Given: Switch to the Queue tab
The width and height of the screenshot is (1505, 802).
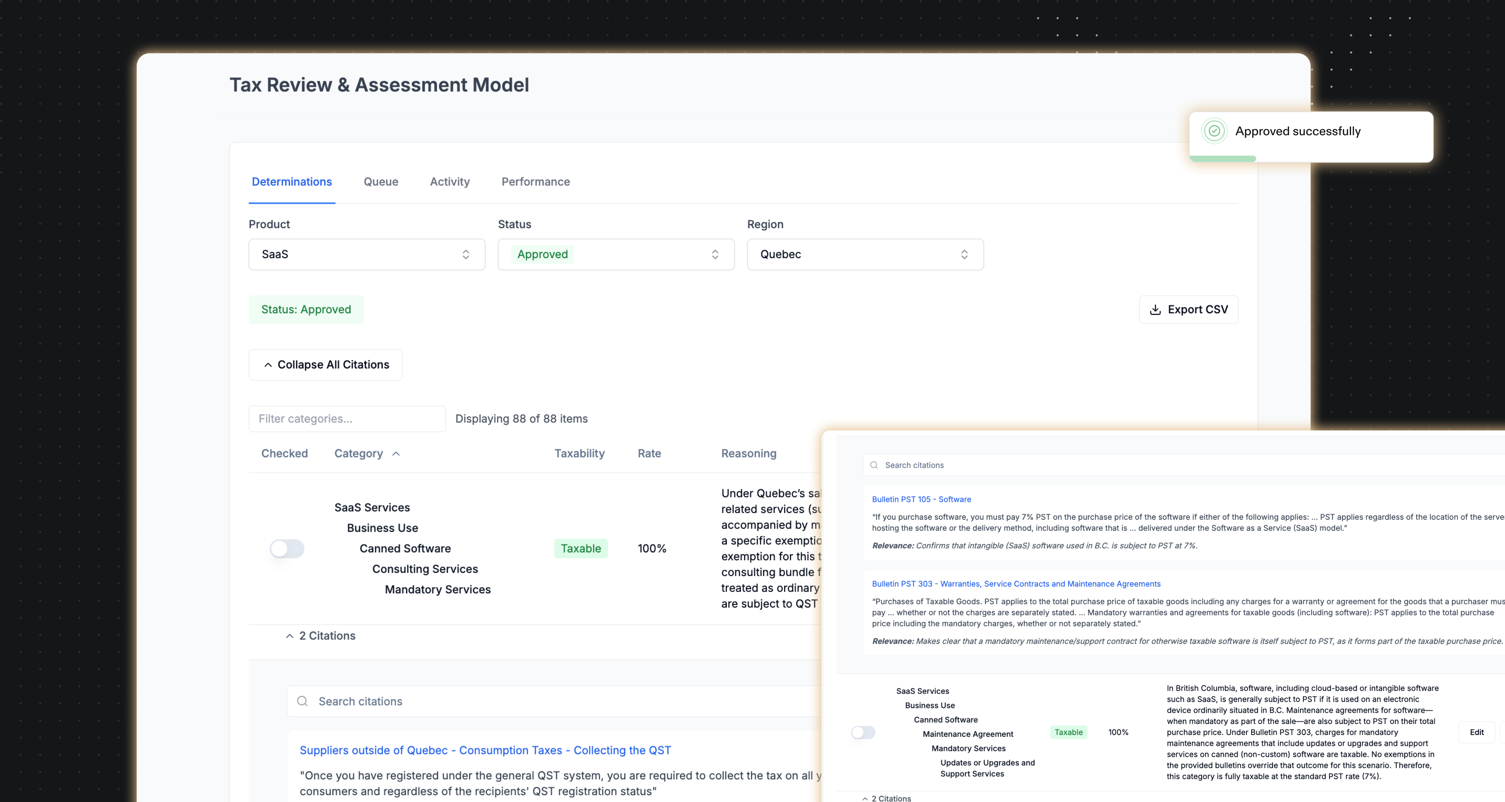Looking at the screenshot, I should tap(381, 181).
